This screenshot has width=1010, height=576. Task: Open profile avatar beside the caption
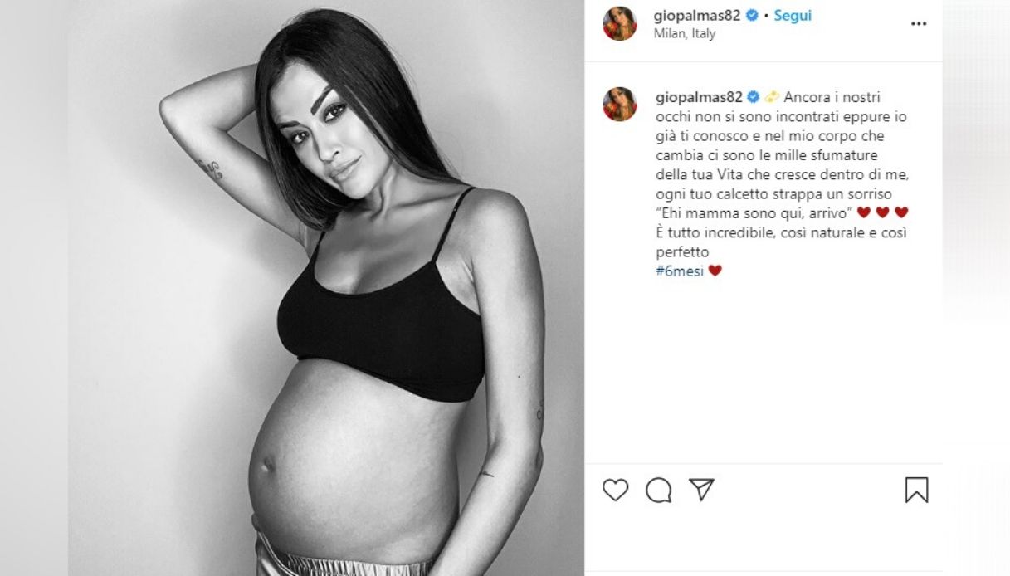(x=619, y=104)
